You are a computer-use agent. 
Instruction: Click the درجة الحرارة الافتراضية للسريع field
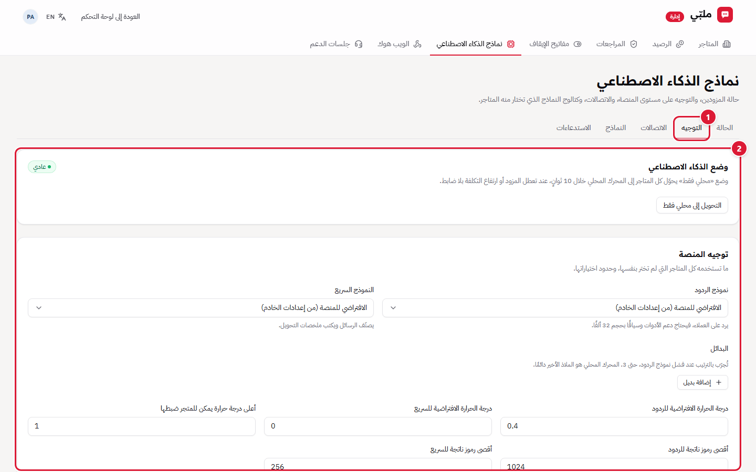[378, 426]
